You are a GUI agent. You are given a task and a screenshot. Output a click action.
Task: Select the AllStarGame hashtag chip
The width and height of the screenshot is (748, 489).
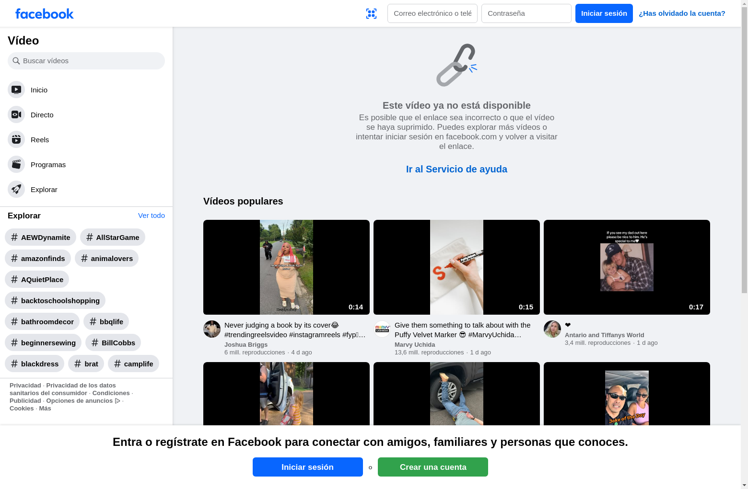pos(113,237)
